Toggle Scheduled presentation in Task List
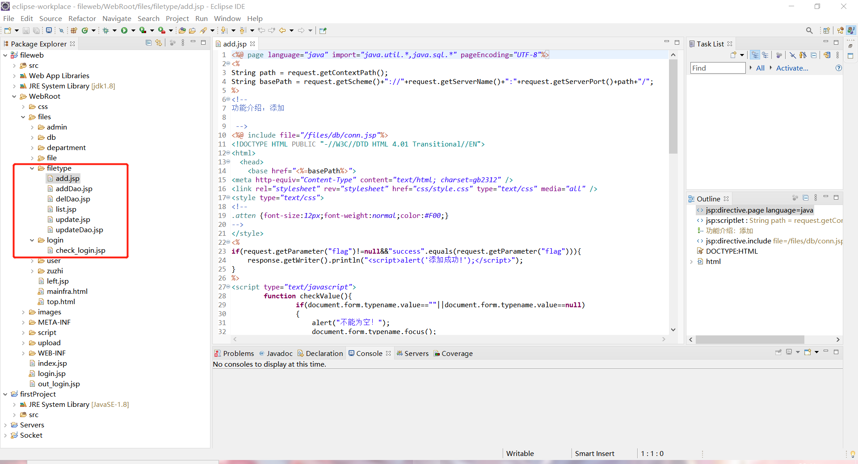858x464 pixels. [765, 55]
